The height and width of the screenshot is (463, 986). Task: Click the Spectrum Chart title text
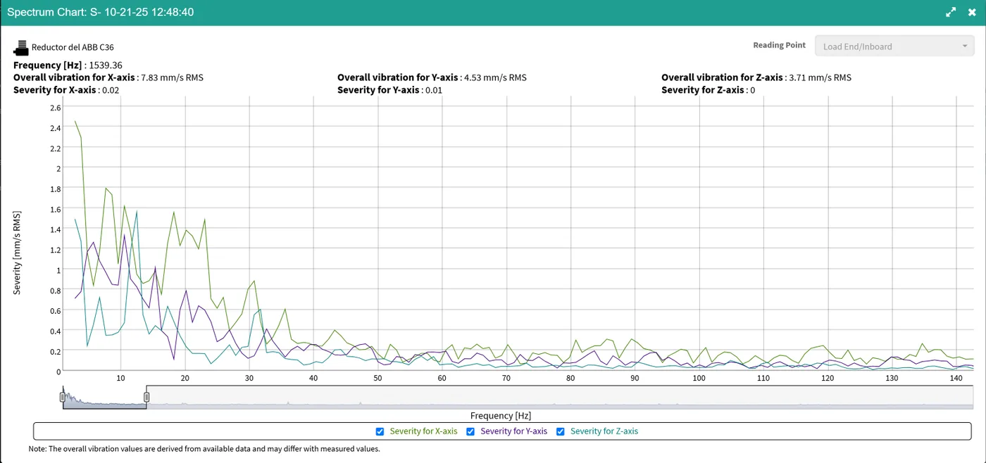coord(100,12)
